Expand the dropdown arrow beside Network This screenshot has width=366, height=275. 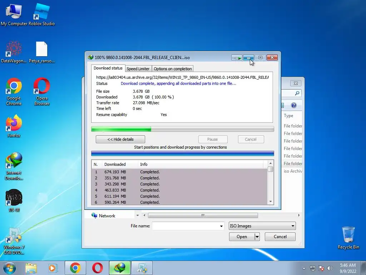tap(138, 215)
